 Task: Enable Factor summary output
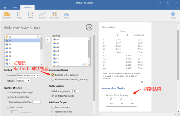(x=53, y=107)
